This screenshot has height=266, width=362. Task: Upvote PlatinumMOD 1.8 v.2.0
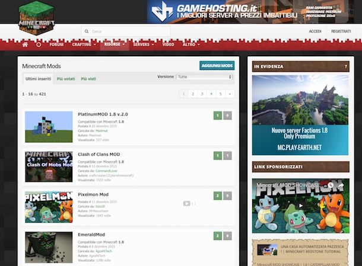(x=217, y=116)
